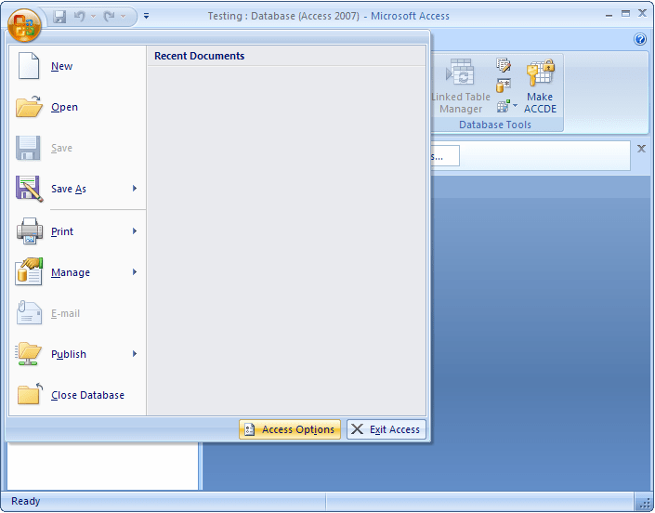655x513 pixels.
Task: Click the Undo arrow icon
Action: click(x=79, y=17)
